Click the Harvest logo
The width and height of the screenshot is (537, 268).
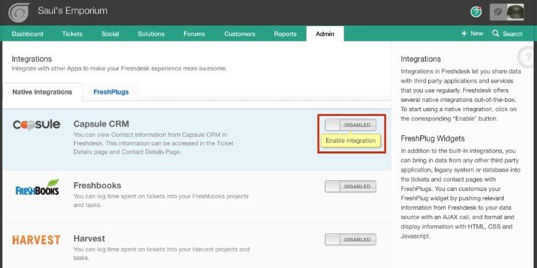36,240
